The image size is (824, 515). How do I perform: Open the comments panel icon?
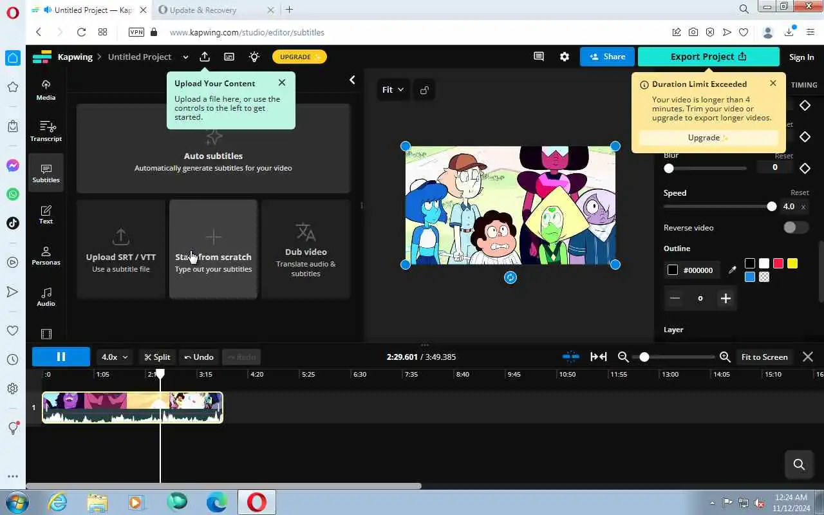click(x=539, y=57)
